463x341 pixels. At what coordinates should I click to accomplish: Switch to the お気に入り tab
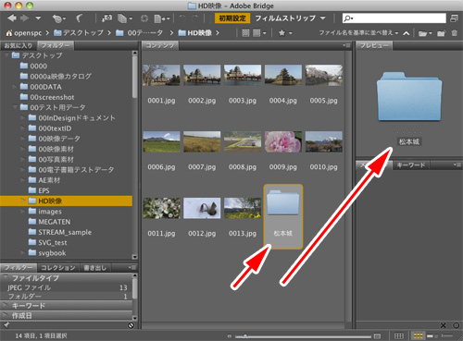[x=19, y=46]
